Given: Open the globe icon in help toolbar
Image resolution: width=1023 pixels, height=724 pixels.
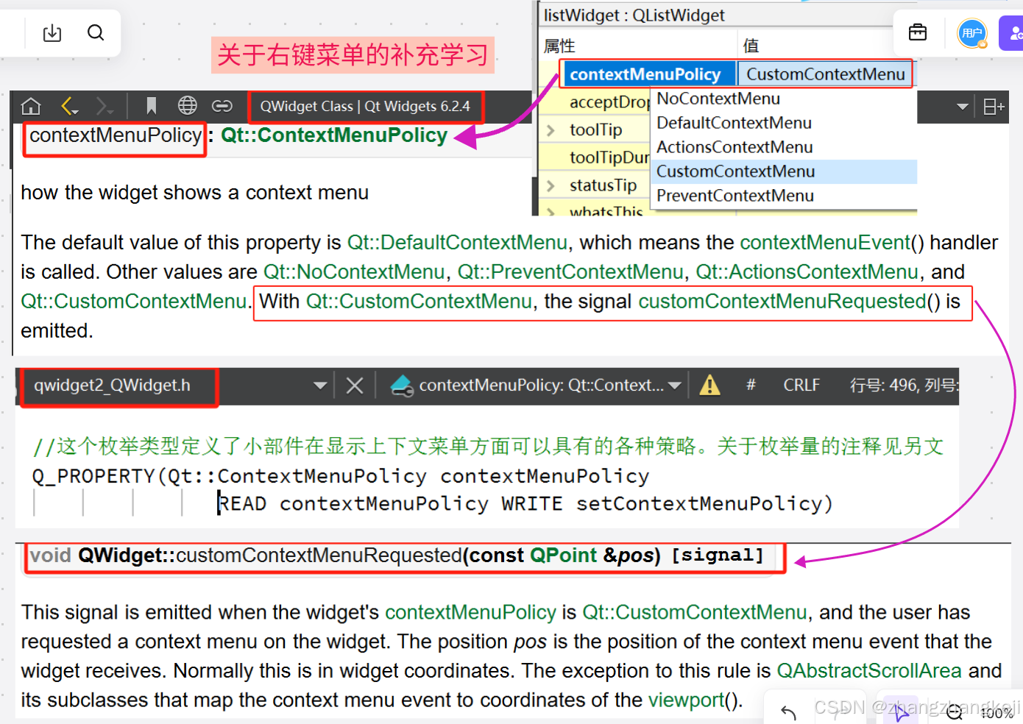Looking at the screenshot, I should (x=188, y=106).
